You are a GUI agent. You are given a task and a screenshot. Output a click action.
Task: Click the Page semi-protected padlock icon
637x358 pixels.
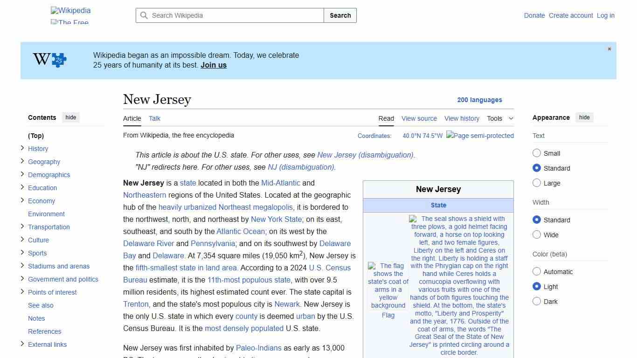[x=480, y=136]
